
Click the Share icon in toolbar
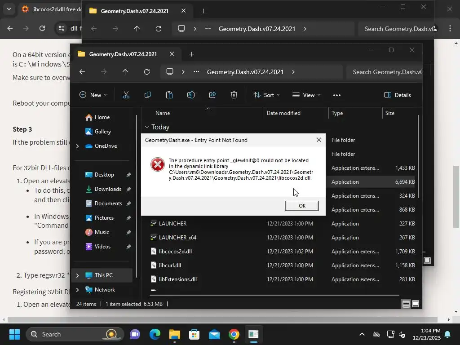click(x=212, y=95)
